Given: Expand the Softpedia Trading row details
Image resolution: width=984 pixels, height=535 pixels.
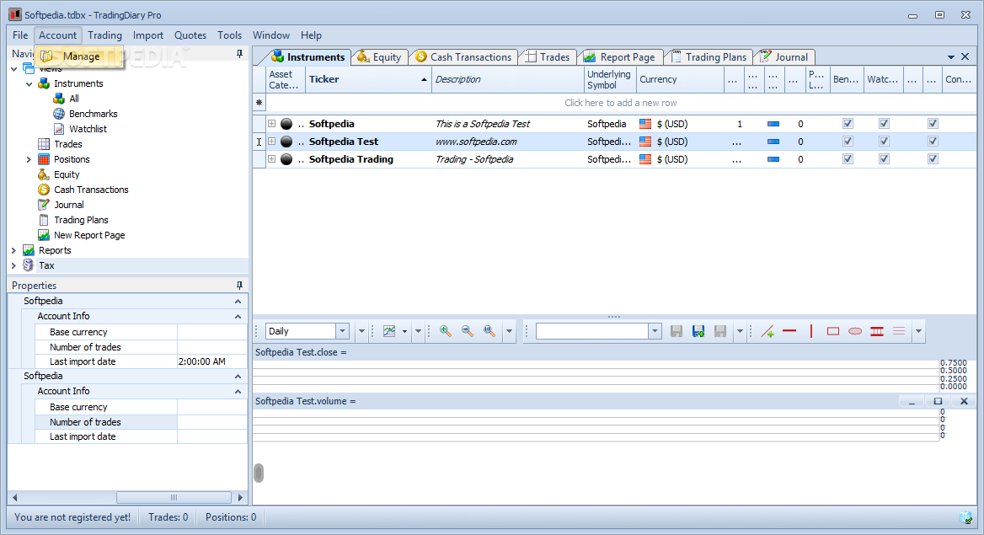Looking at the screenshot, I should [272, 159].
